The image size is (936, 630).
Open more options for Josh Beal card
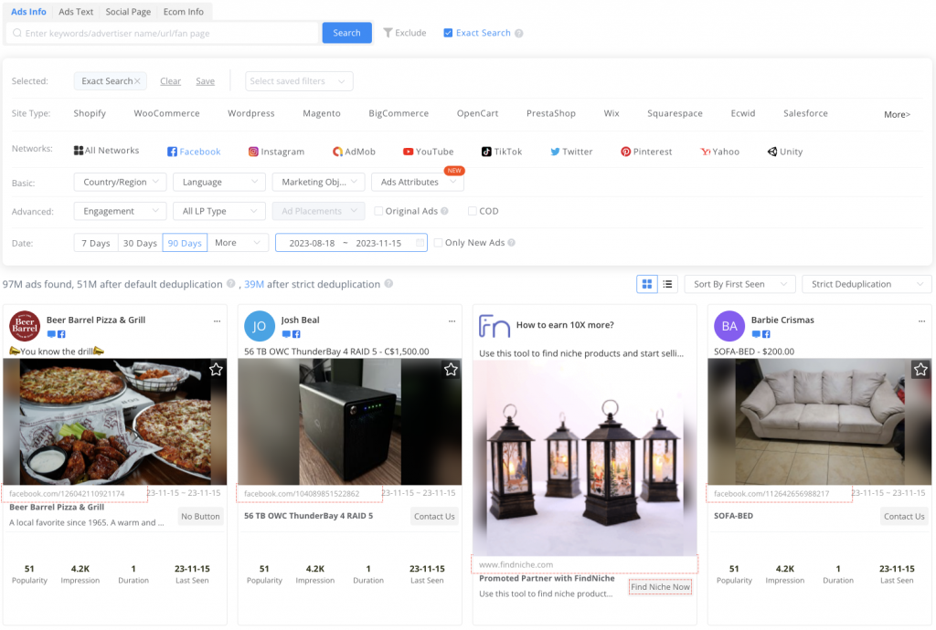452,321
